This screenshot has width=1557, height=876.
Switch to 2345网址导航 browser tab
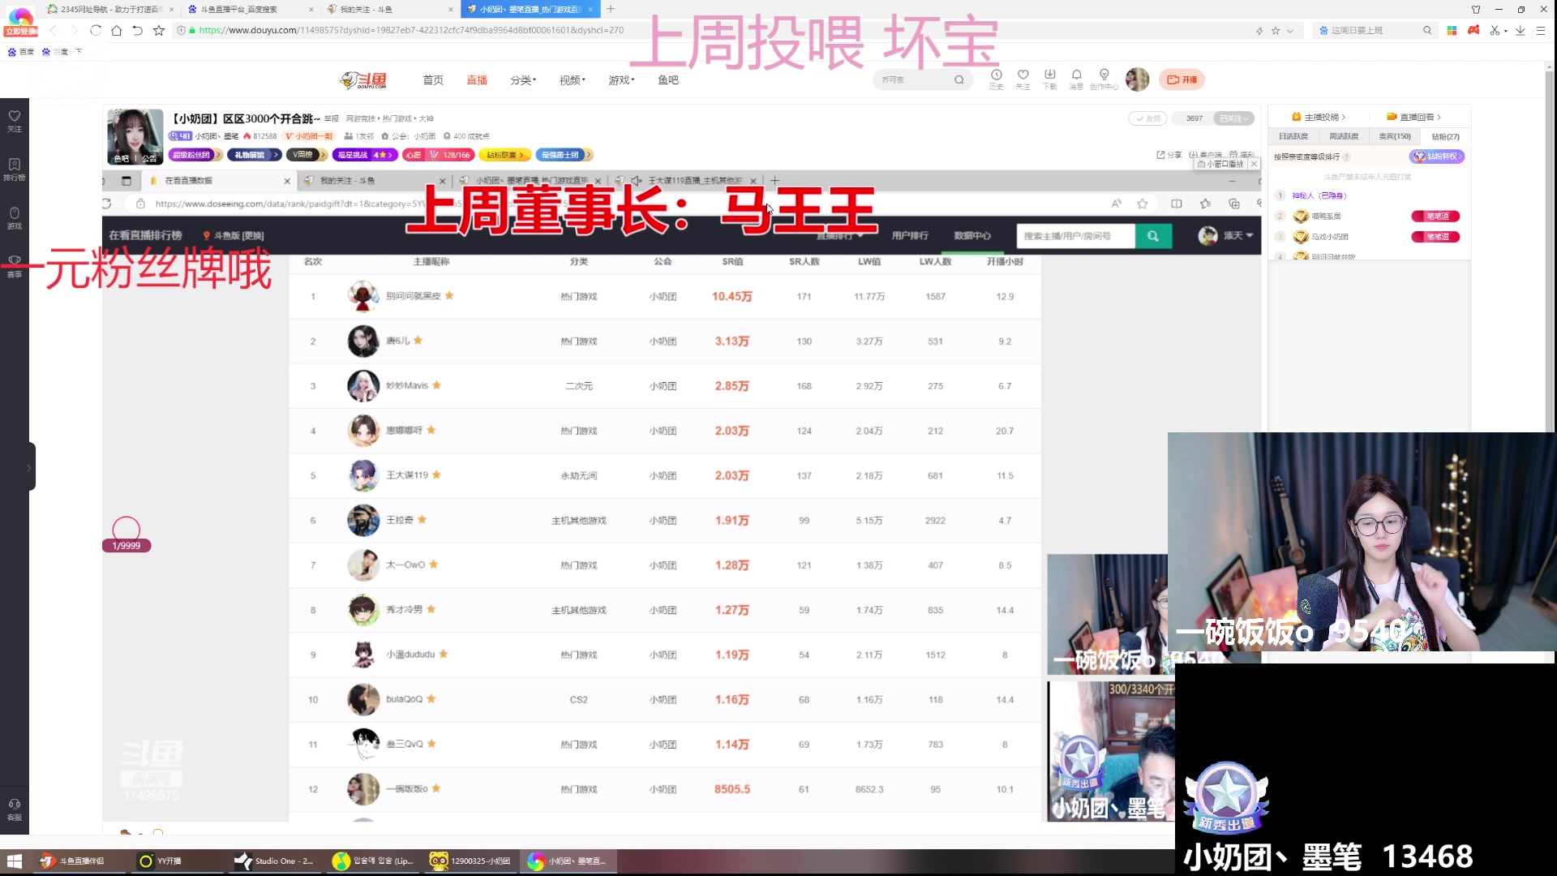tap(109, 9)
